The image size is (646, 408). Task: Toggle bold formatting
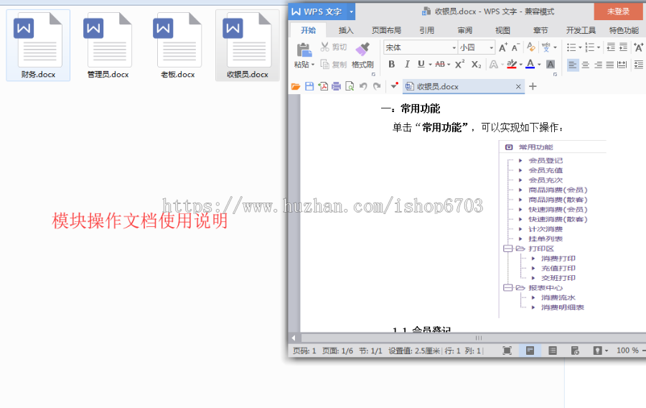(391, 65)
